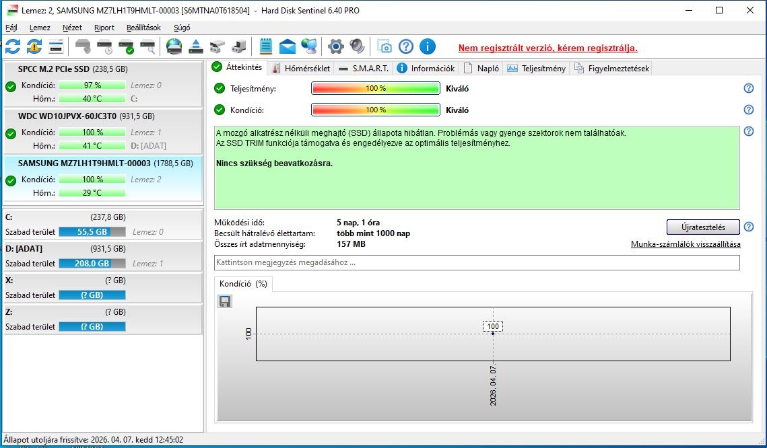Switch to the Teljesítmény tab
The width and height of the screenshot is (767, 448).
coord(537,69)
